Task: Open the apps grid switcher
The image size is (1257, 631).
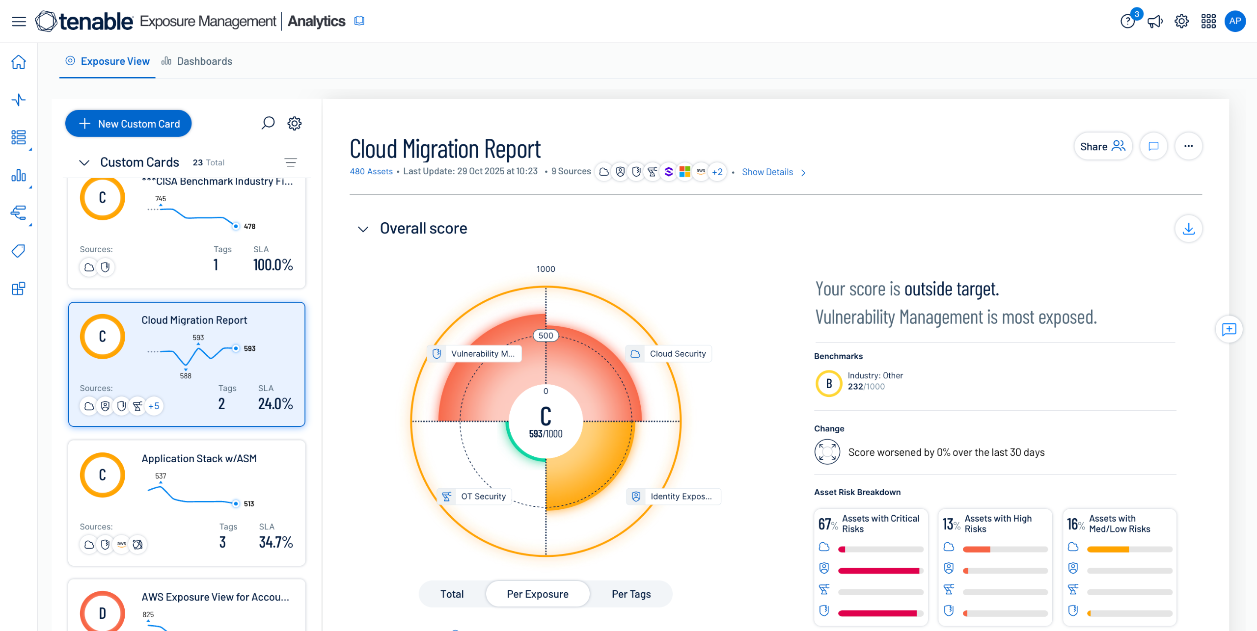Action: 1208,22
